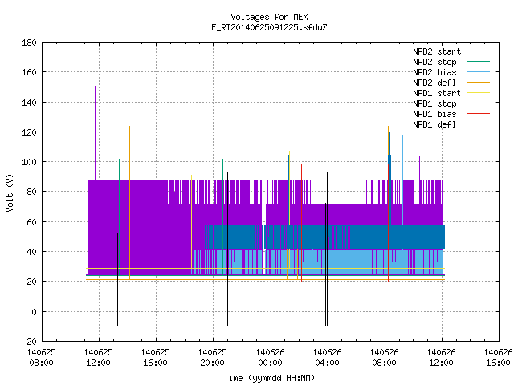Image resolution: width=514 pixels, height=385 pixels.
Task: Click the '140626 08:00' time tick label
Action: pyautogui.click(x=384, y=358)
